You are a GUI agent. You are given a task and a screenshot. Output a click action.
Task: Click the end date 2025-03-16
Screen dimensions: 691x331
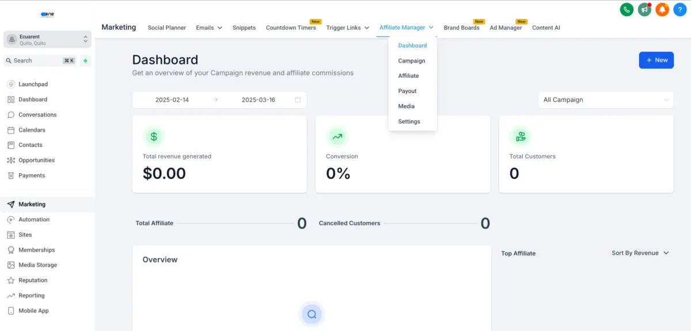pos(259,99)
